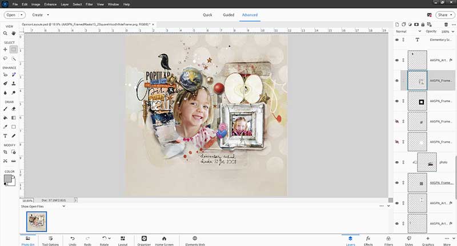Toggle visibility of the black square frame layer
Screen dimensions: 457x246
click(397, 101)
